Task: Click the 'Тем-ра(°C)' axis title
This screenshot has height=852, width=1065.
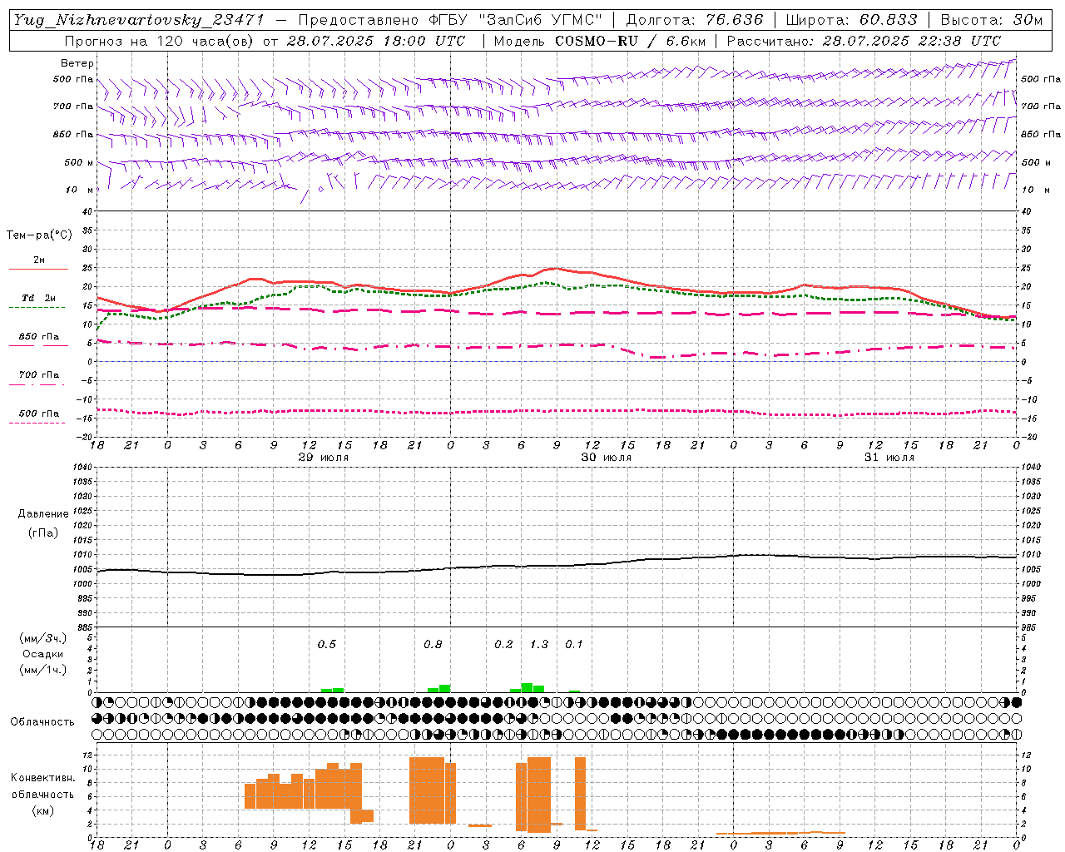Action: pyautogui.click(x=39, y=235)
